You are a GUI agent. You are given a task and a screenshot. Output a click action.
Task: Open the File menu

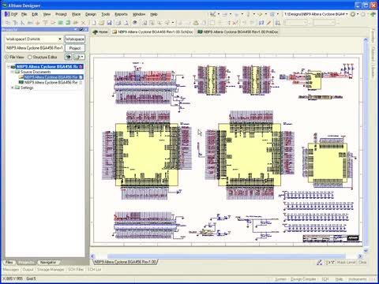(24, 14)
